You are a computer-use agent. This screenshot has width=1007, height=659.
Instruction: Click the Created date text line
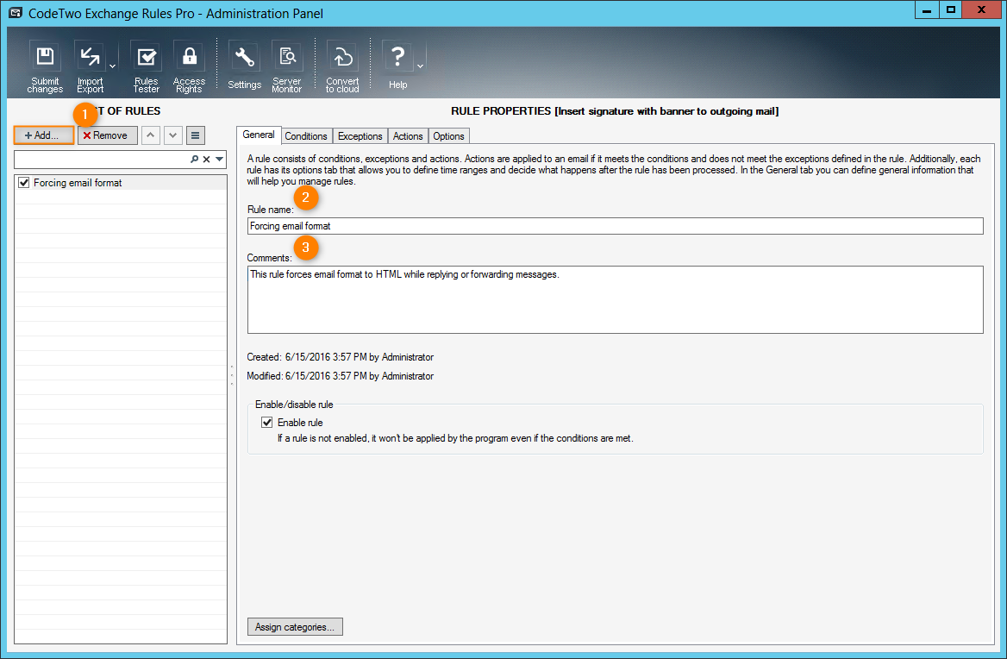341,357
